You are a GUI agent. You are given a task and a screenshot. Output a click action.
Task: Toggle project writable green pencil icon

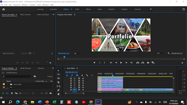pos(3,93)
